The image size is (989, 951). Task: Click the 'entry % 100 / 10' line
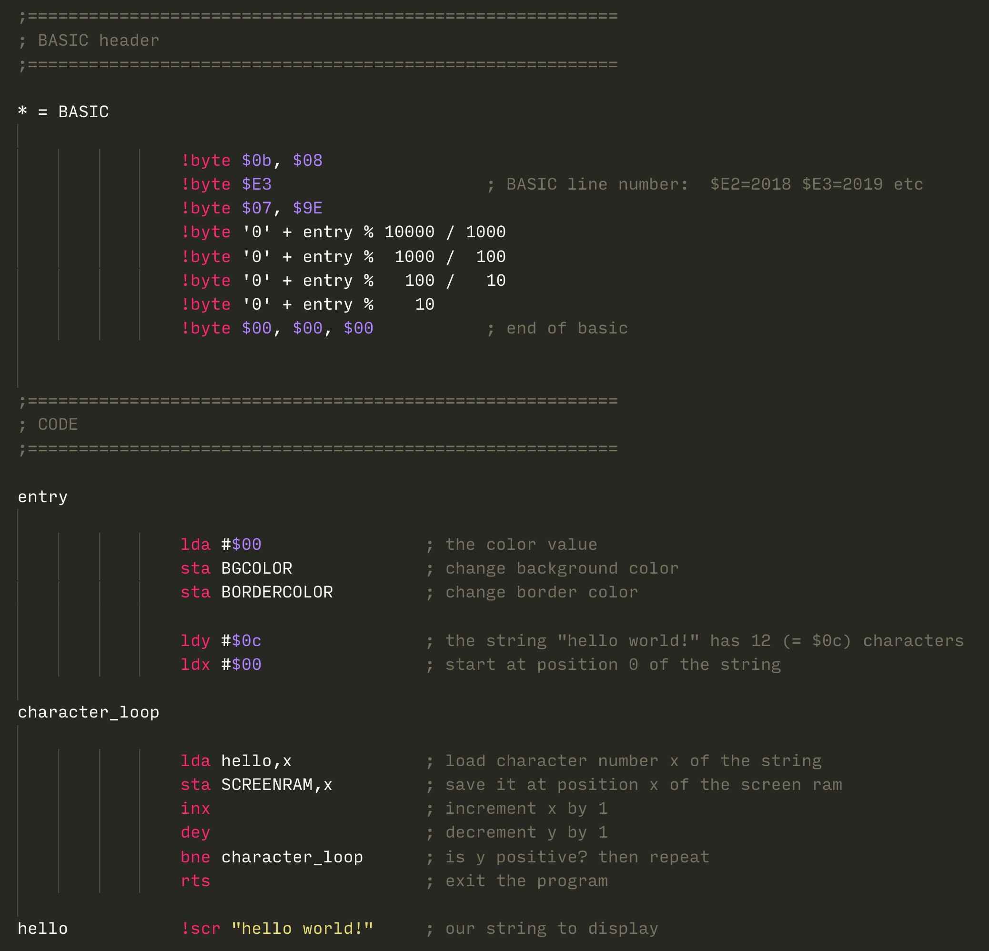click(x=343, y=280)
